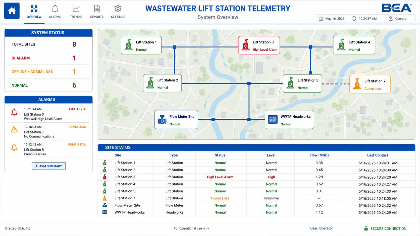420x236 pixels.
Task: Click the green lock Secure Connection icon
Action: [366, 228]
